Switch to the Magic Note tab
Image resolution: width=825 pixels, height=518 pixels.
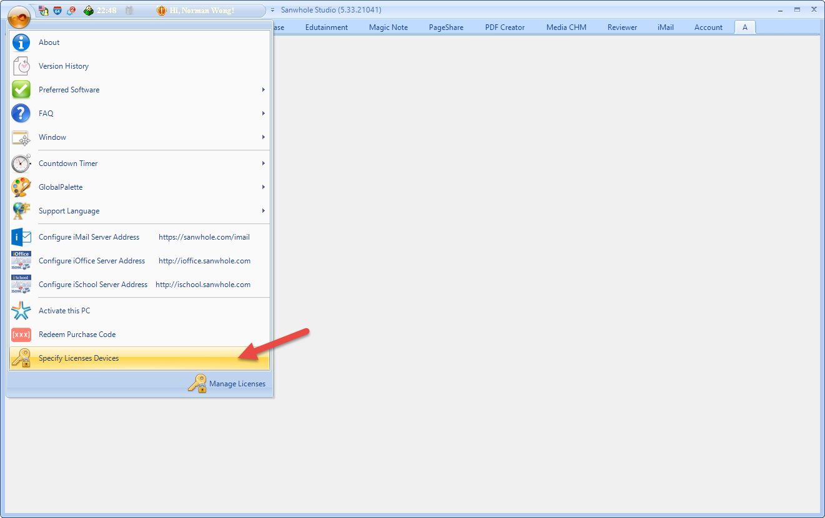[x=388, y=27]
